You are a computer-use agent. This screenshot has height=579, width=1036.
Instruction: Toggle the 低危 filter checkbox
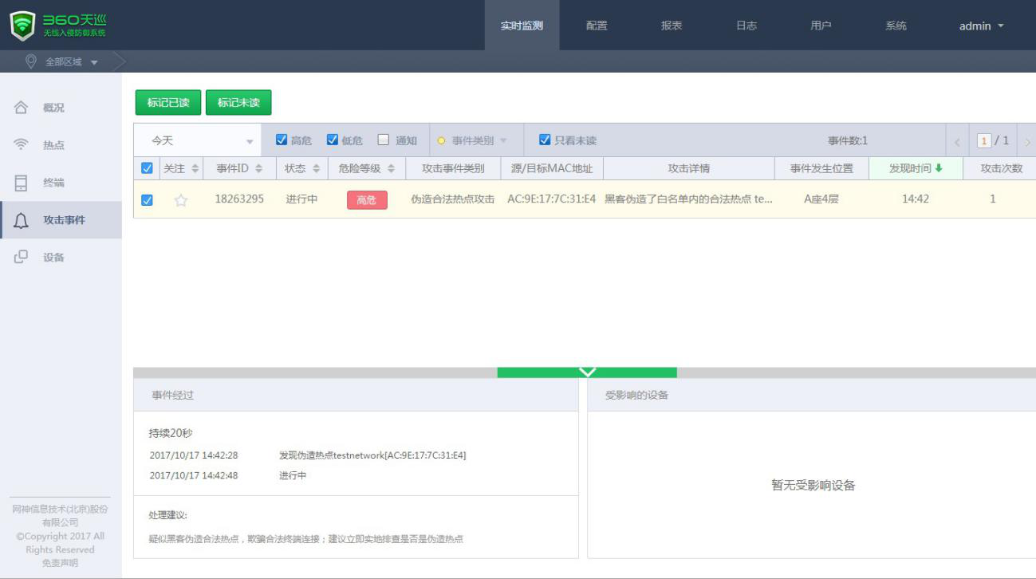tap(333, 140)
